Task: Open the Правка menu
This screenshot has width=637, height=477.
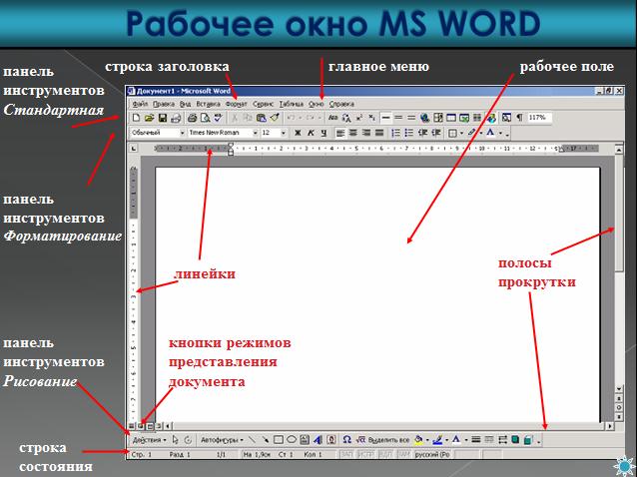Action: (164, 104)
